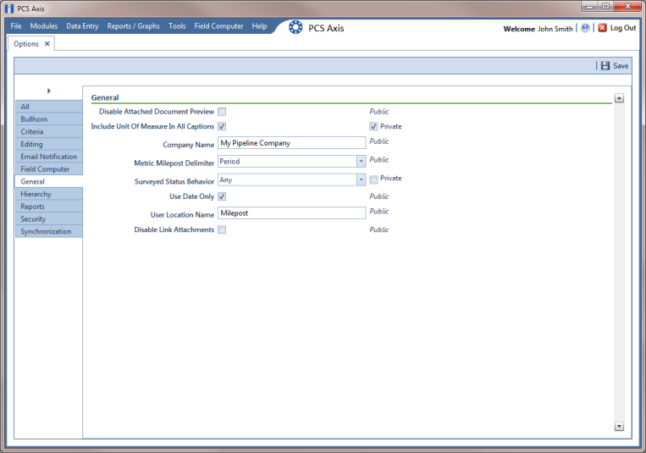Viewport: 646px width, 453px height.
Task: Select the General category
Action: click(48, 181)
